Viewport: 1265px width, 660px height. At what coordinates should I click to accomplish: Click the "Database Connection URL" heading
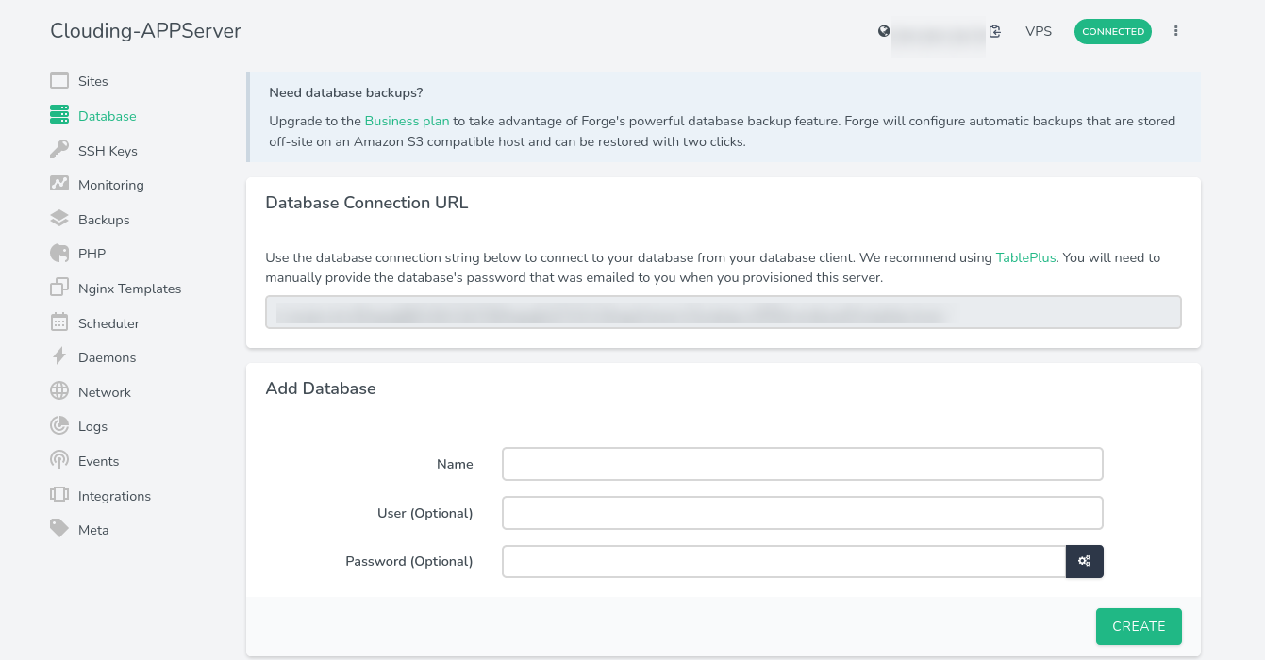tap(367, 203)
